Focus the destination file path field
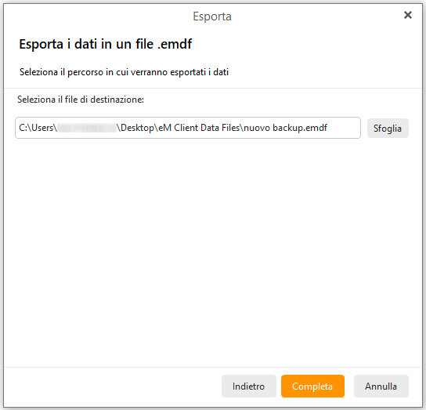Viewport: 426px width, 410px height. [188, 128]
